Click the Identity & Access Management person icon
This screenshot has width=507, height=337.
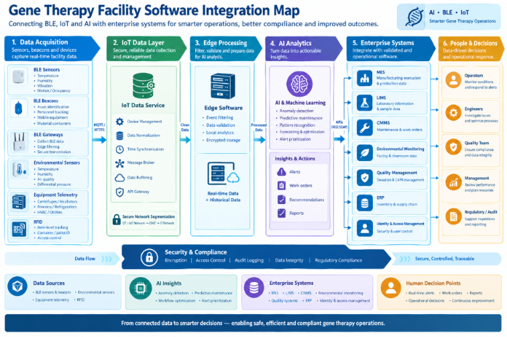pos(365,228)
